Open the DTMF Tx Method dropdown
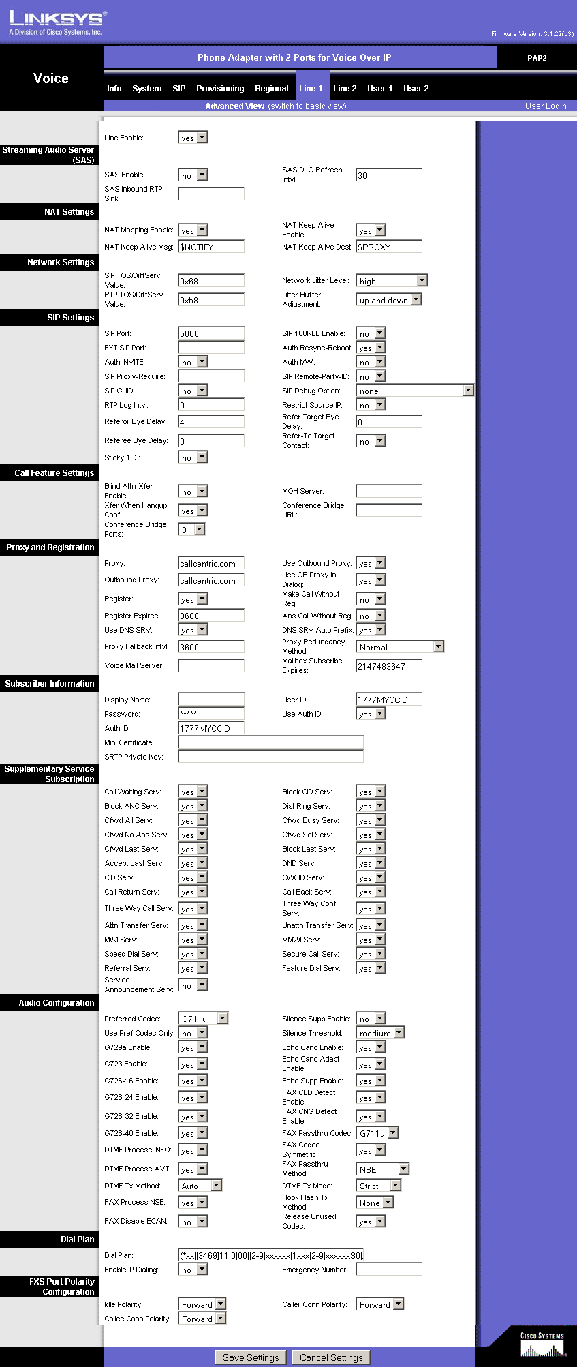 (200, 1186)
